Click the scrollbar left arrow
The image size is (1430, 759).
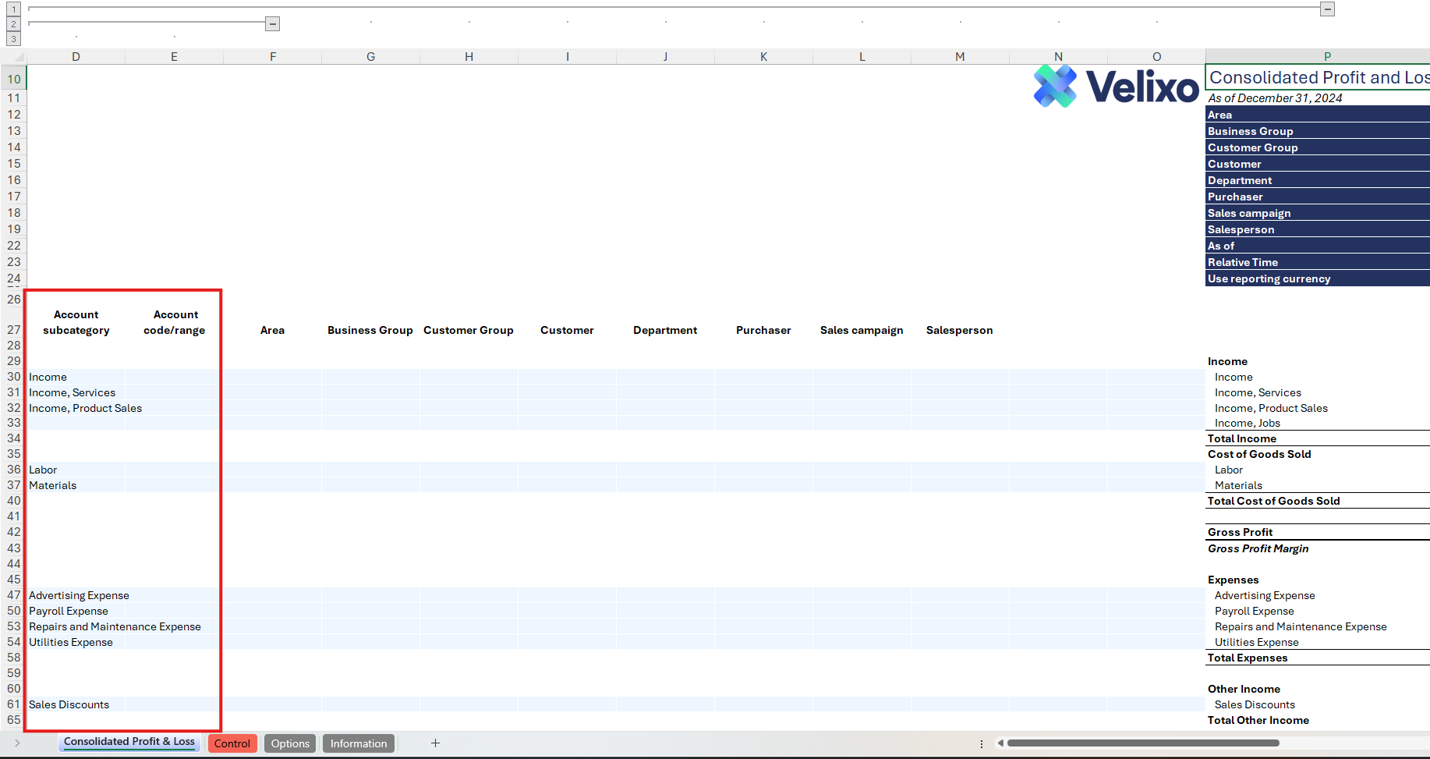(1000, 743)
